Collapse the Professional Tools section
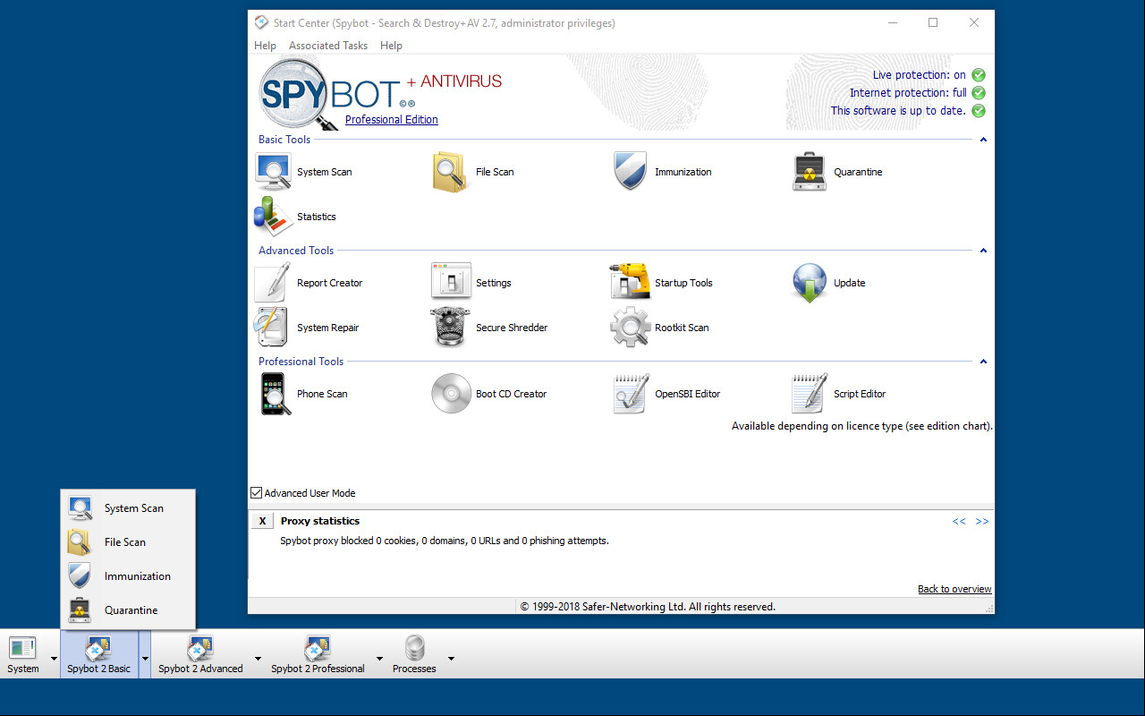 tap(983, 362)
